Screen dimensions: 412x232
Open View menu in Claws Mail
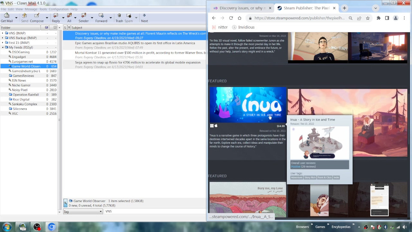pos(19,9)
